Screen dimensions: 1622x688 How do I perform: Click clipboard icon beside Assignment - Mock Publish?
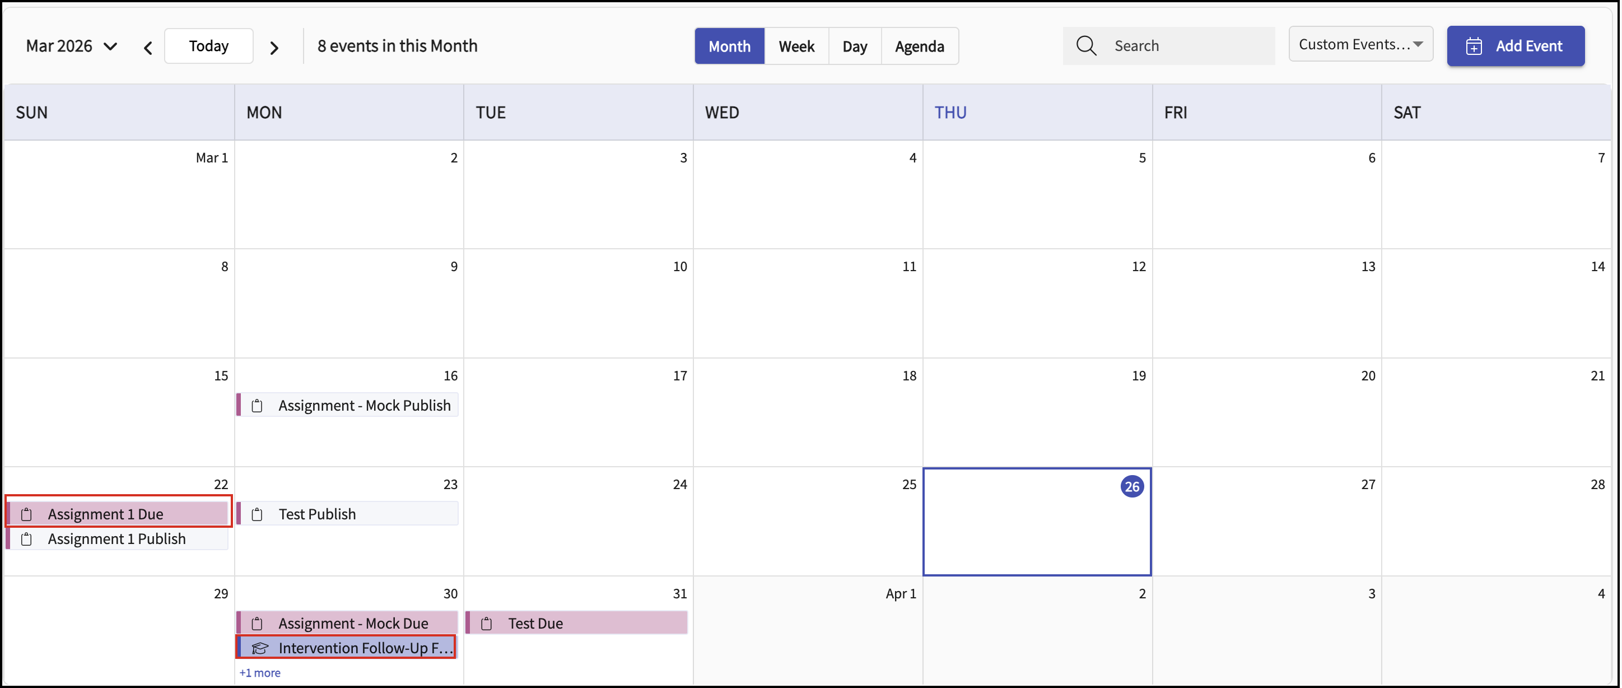click(257, 405)
